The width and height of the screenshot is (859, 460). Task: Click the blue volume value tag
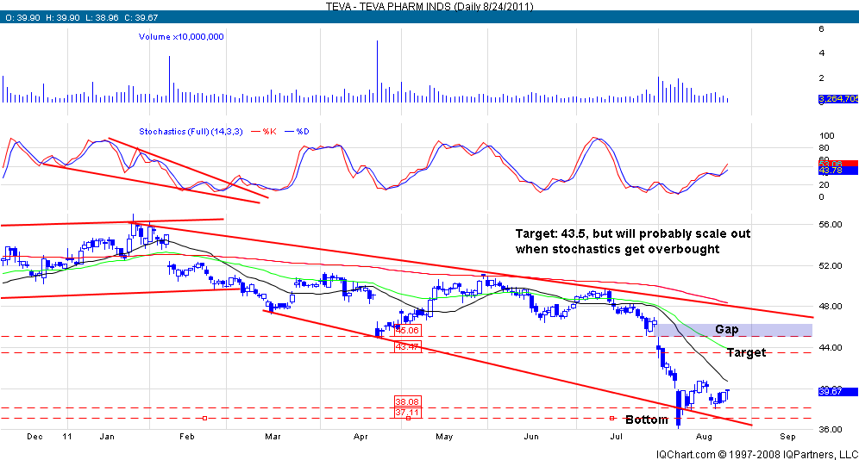point(837,100)
